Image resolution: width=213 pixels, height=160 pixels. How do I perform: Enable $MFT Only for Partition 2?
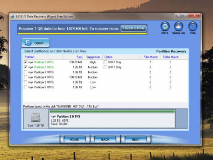105,67
